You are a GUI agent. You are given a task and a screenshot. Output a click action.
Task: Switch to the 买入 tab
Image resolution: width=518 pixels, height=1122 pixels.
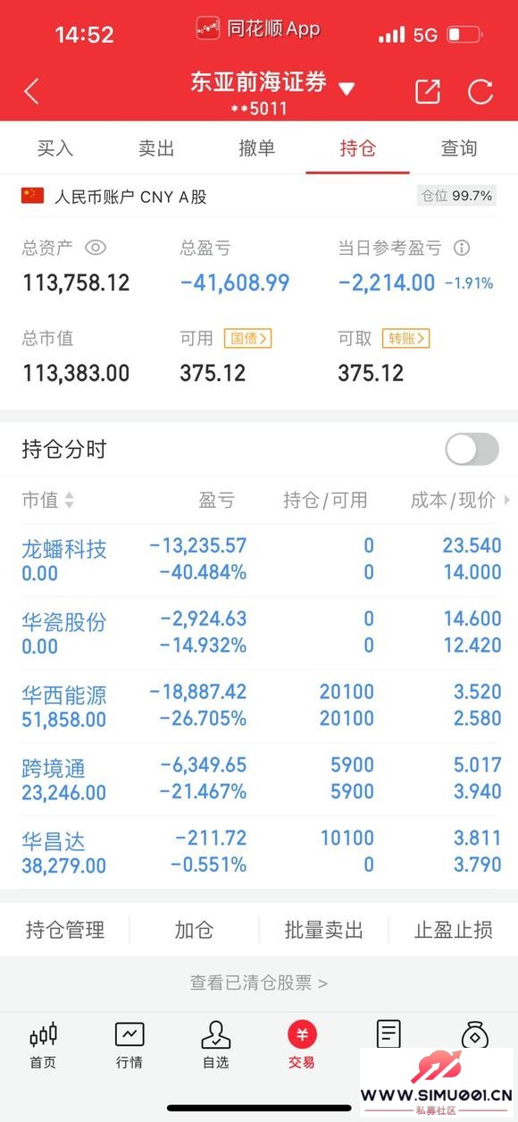tap(54, 148)
